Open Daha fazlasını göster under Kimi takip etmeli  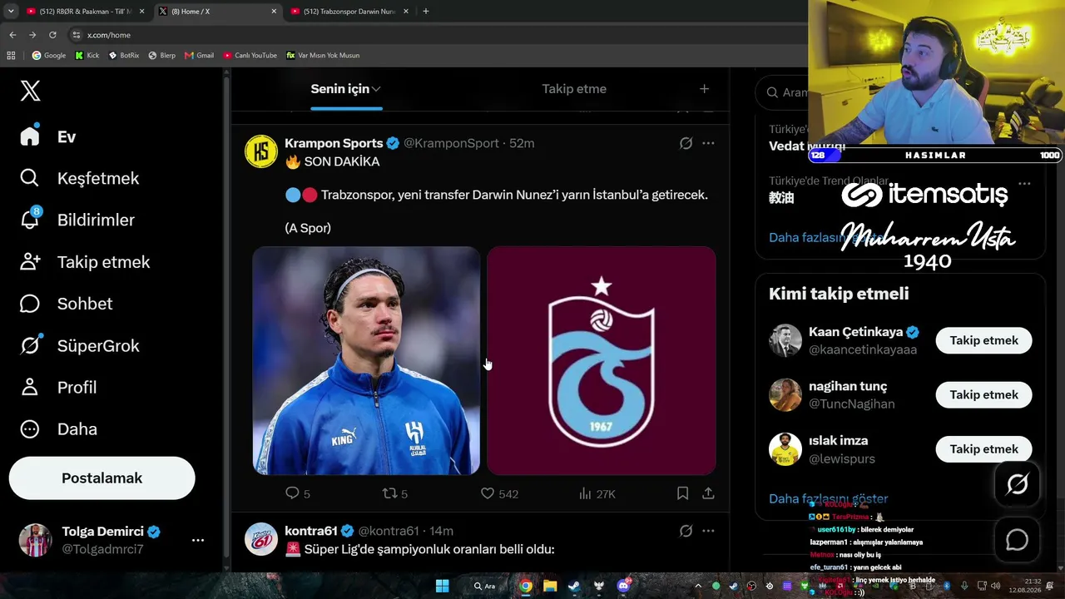[x=828, y=498]
